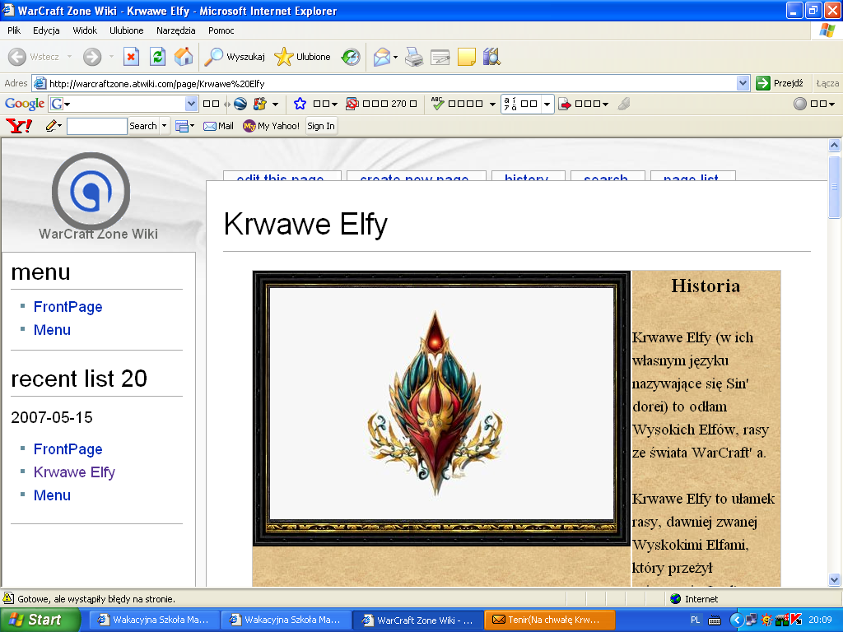Open FrontPage link in recent list
The height and width of the screenshot is (632, 843).
click(68, 449)
